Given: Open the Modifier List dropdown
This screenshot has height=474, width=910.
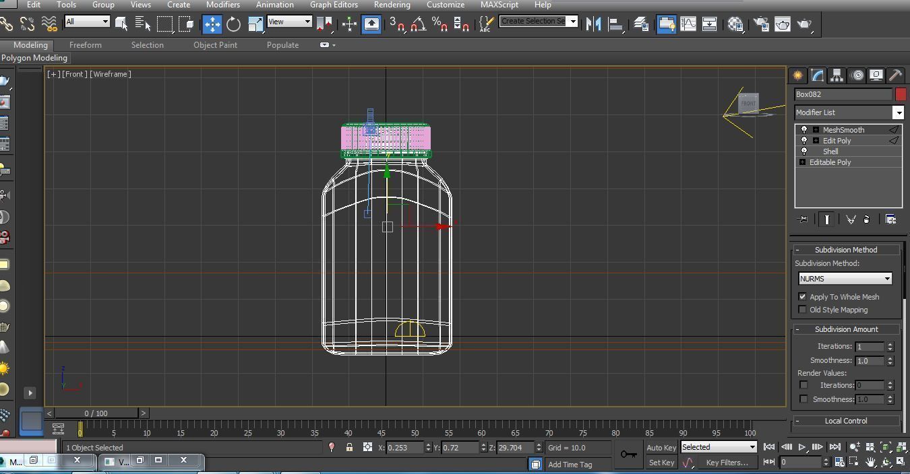Looking at the screenshot, I should (849, 112).
